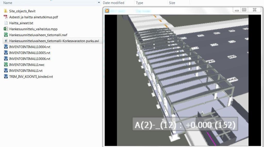
Task: Select Hankesuunnitteluvaiheen_tietomalli.nwf file name
Action: pyautogui.click(x=38, y=35)
